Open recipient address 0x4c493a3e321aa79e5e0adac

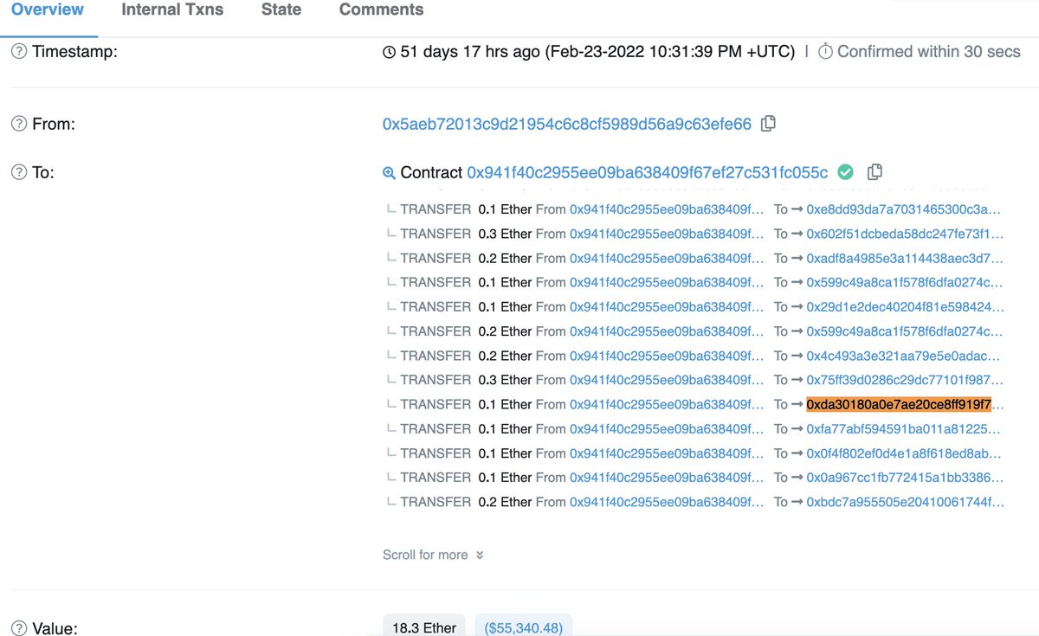(905, 356)
